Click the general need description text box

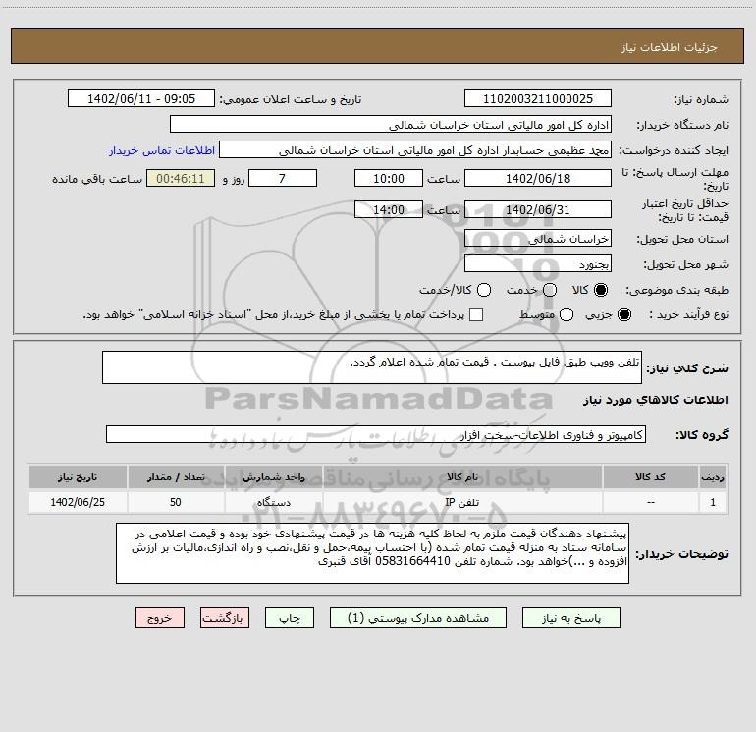click(x=372, y=367)
